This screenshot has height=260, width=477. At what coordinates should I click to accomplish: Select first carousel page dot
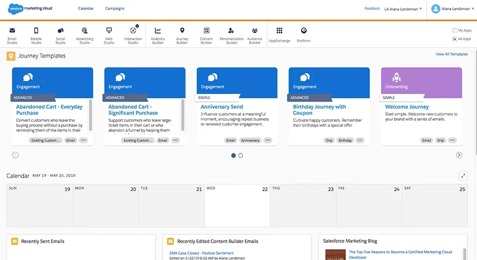click(x=233, y=155)
